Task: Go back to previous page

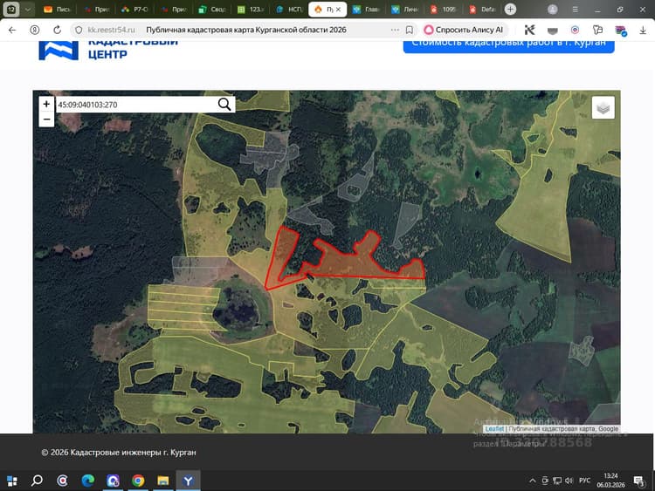Action: (12, 30)
